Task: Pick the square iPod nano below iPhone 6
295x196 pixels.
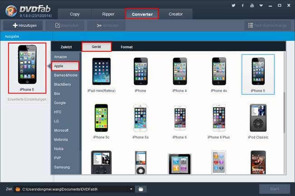Action: [180, 164]
